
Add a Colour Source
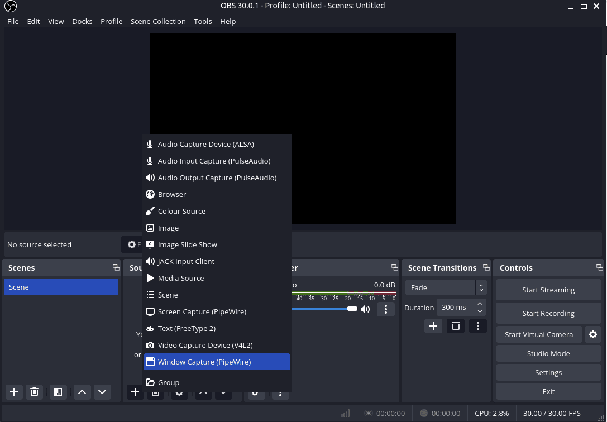click(217, 211)
